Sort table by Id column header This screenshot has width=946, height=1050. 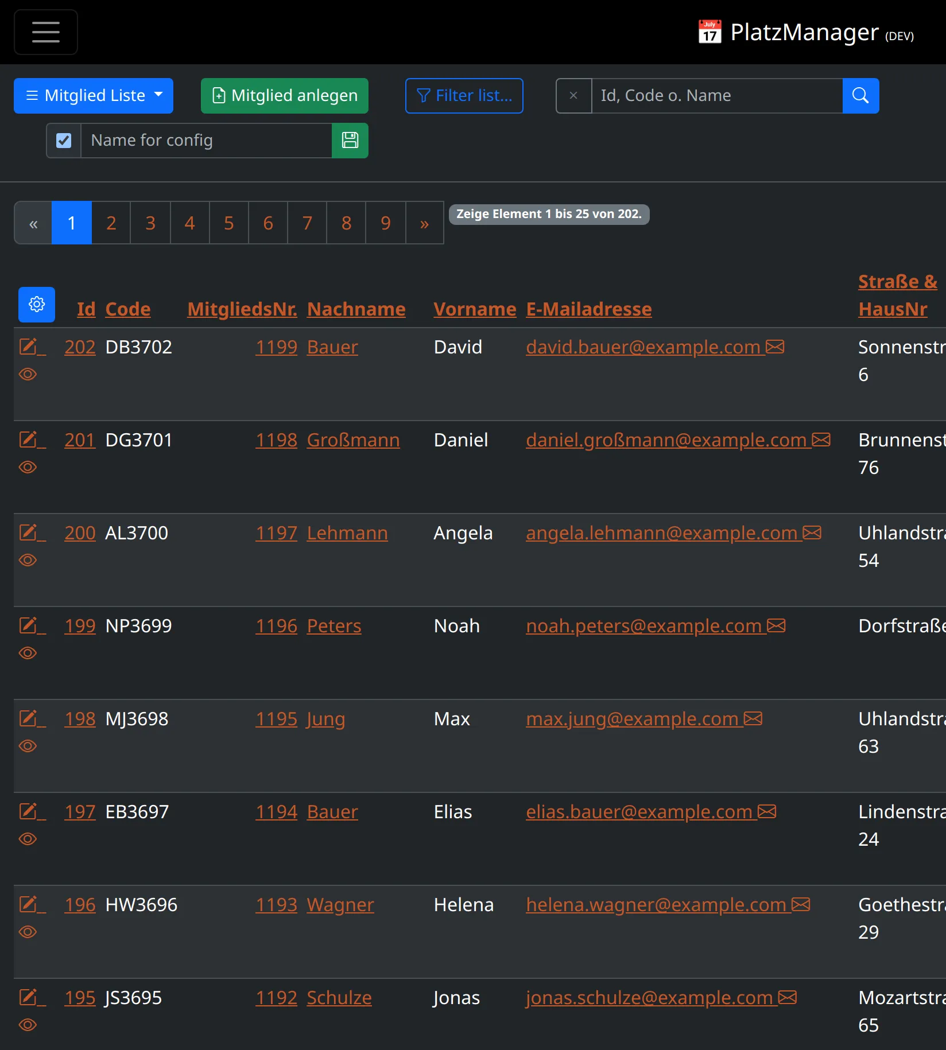pyautogui.click(x=86, y=309)
